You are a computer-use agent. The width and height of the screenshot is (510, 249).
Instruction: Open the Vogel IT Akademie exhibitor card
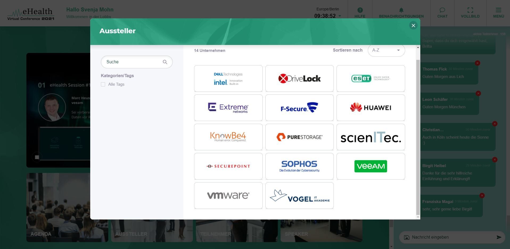coord(299,196)
